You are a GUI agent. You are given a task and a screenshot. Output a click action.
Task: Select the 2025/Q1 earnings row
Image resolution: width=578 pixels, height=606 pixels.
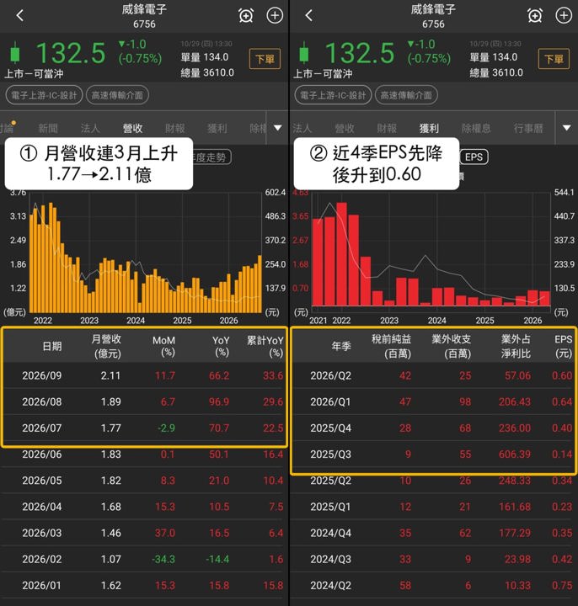coord(434,507)
